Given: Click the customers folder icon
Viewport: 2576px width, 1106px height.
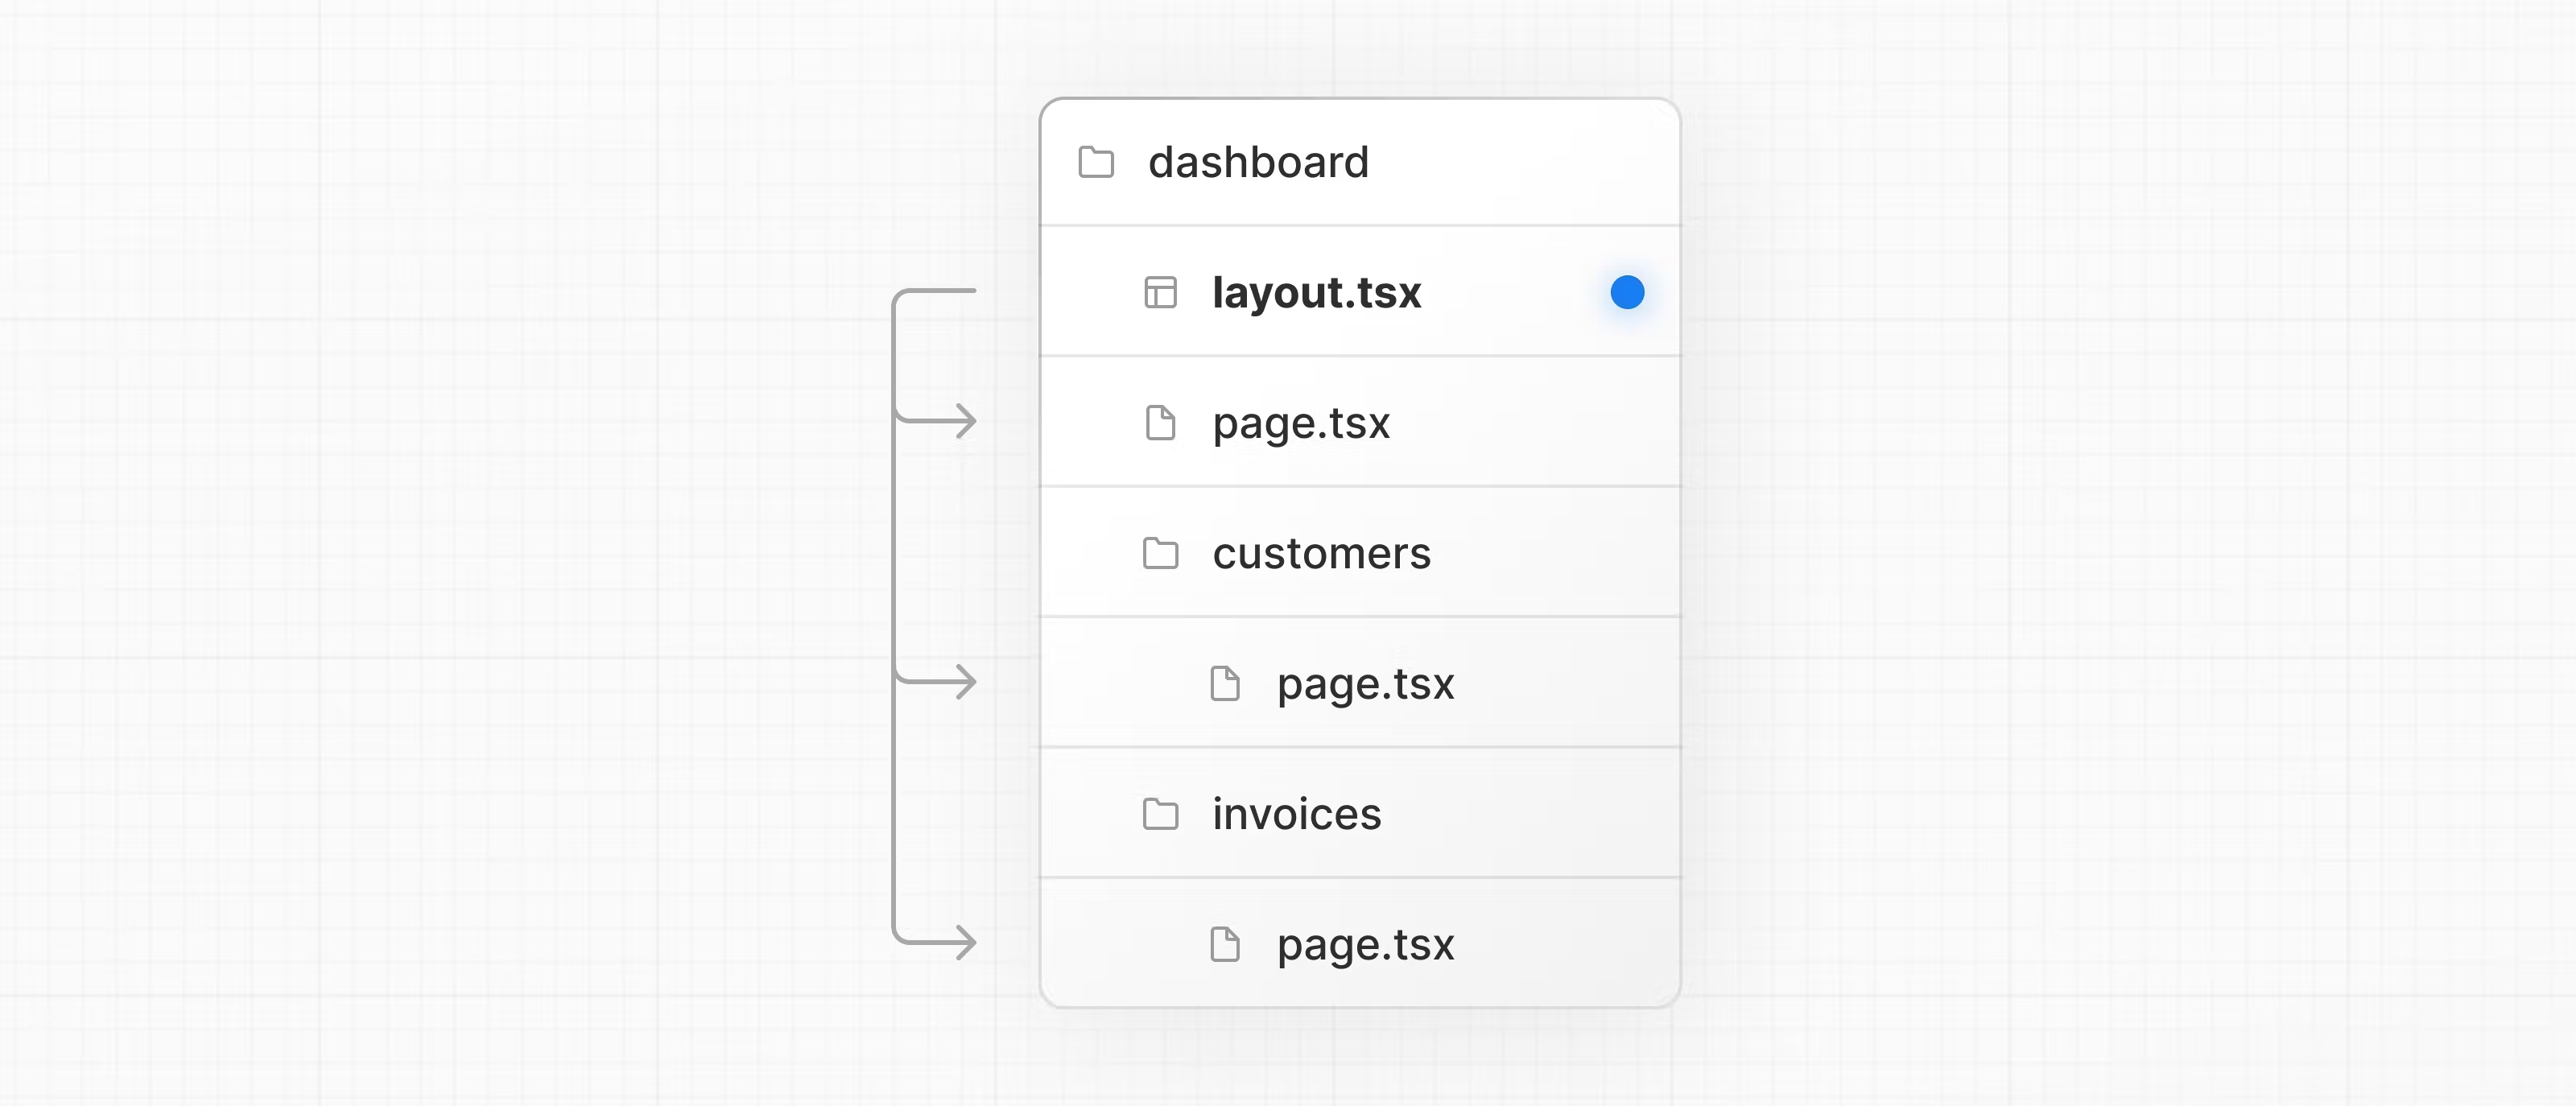Looking at the screenshot, I should click(x=1160, y=553).
